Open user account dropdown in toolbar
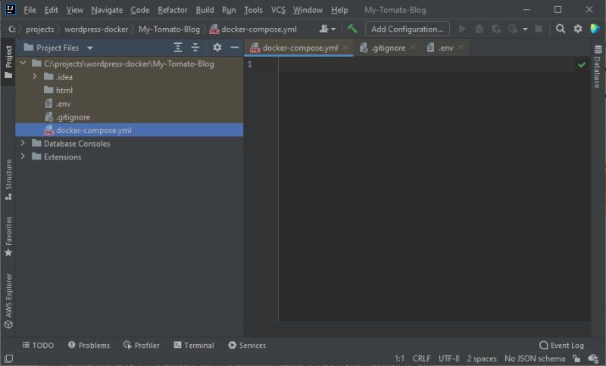 (327, 29)
